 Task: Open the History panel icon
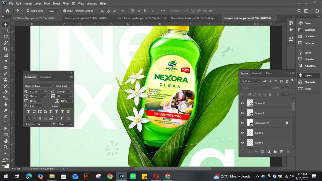[291, 23]
